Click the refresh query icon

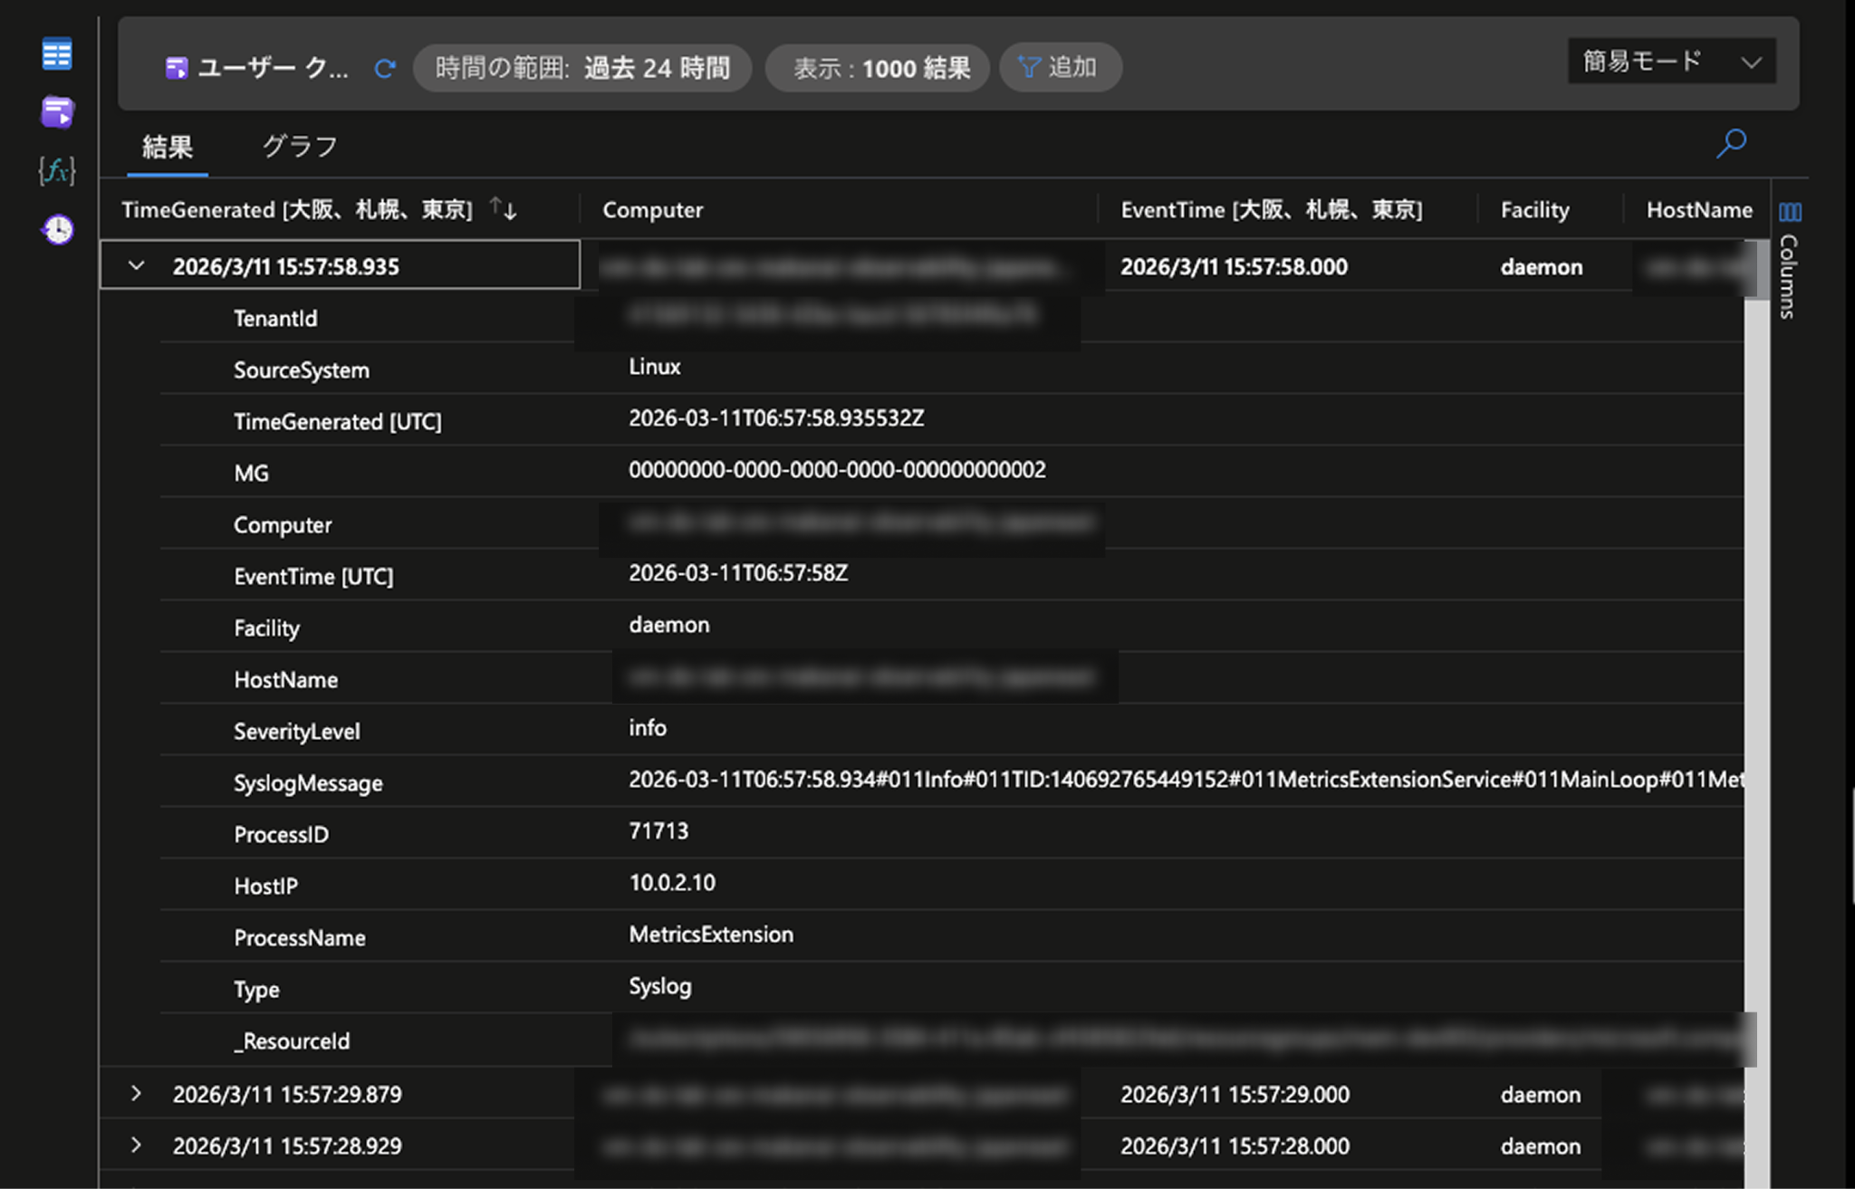tap(385, 69)
